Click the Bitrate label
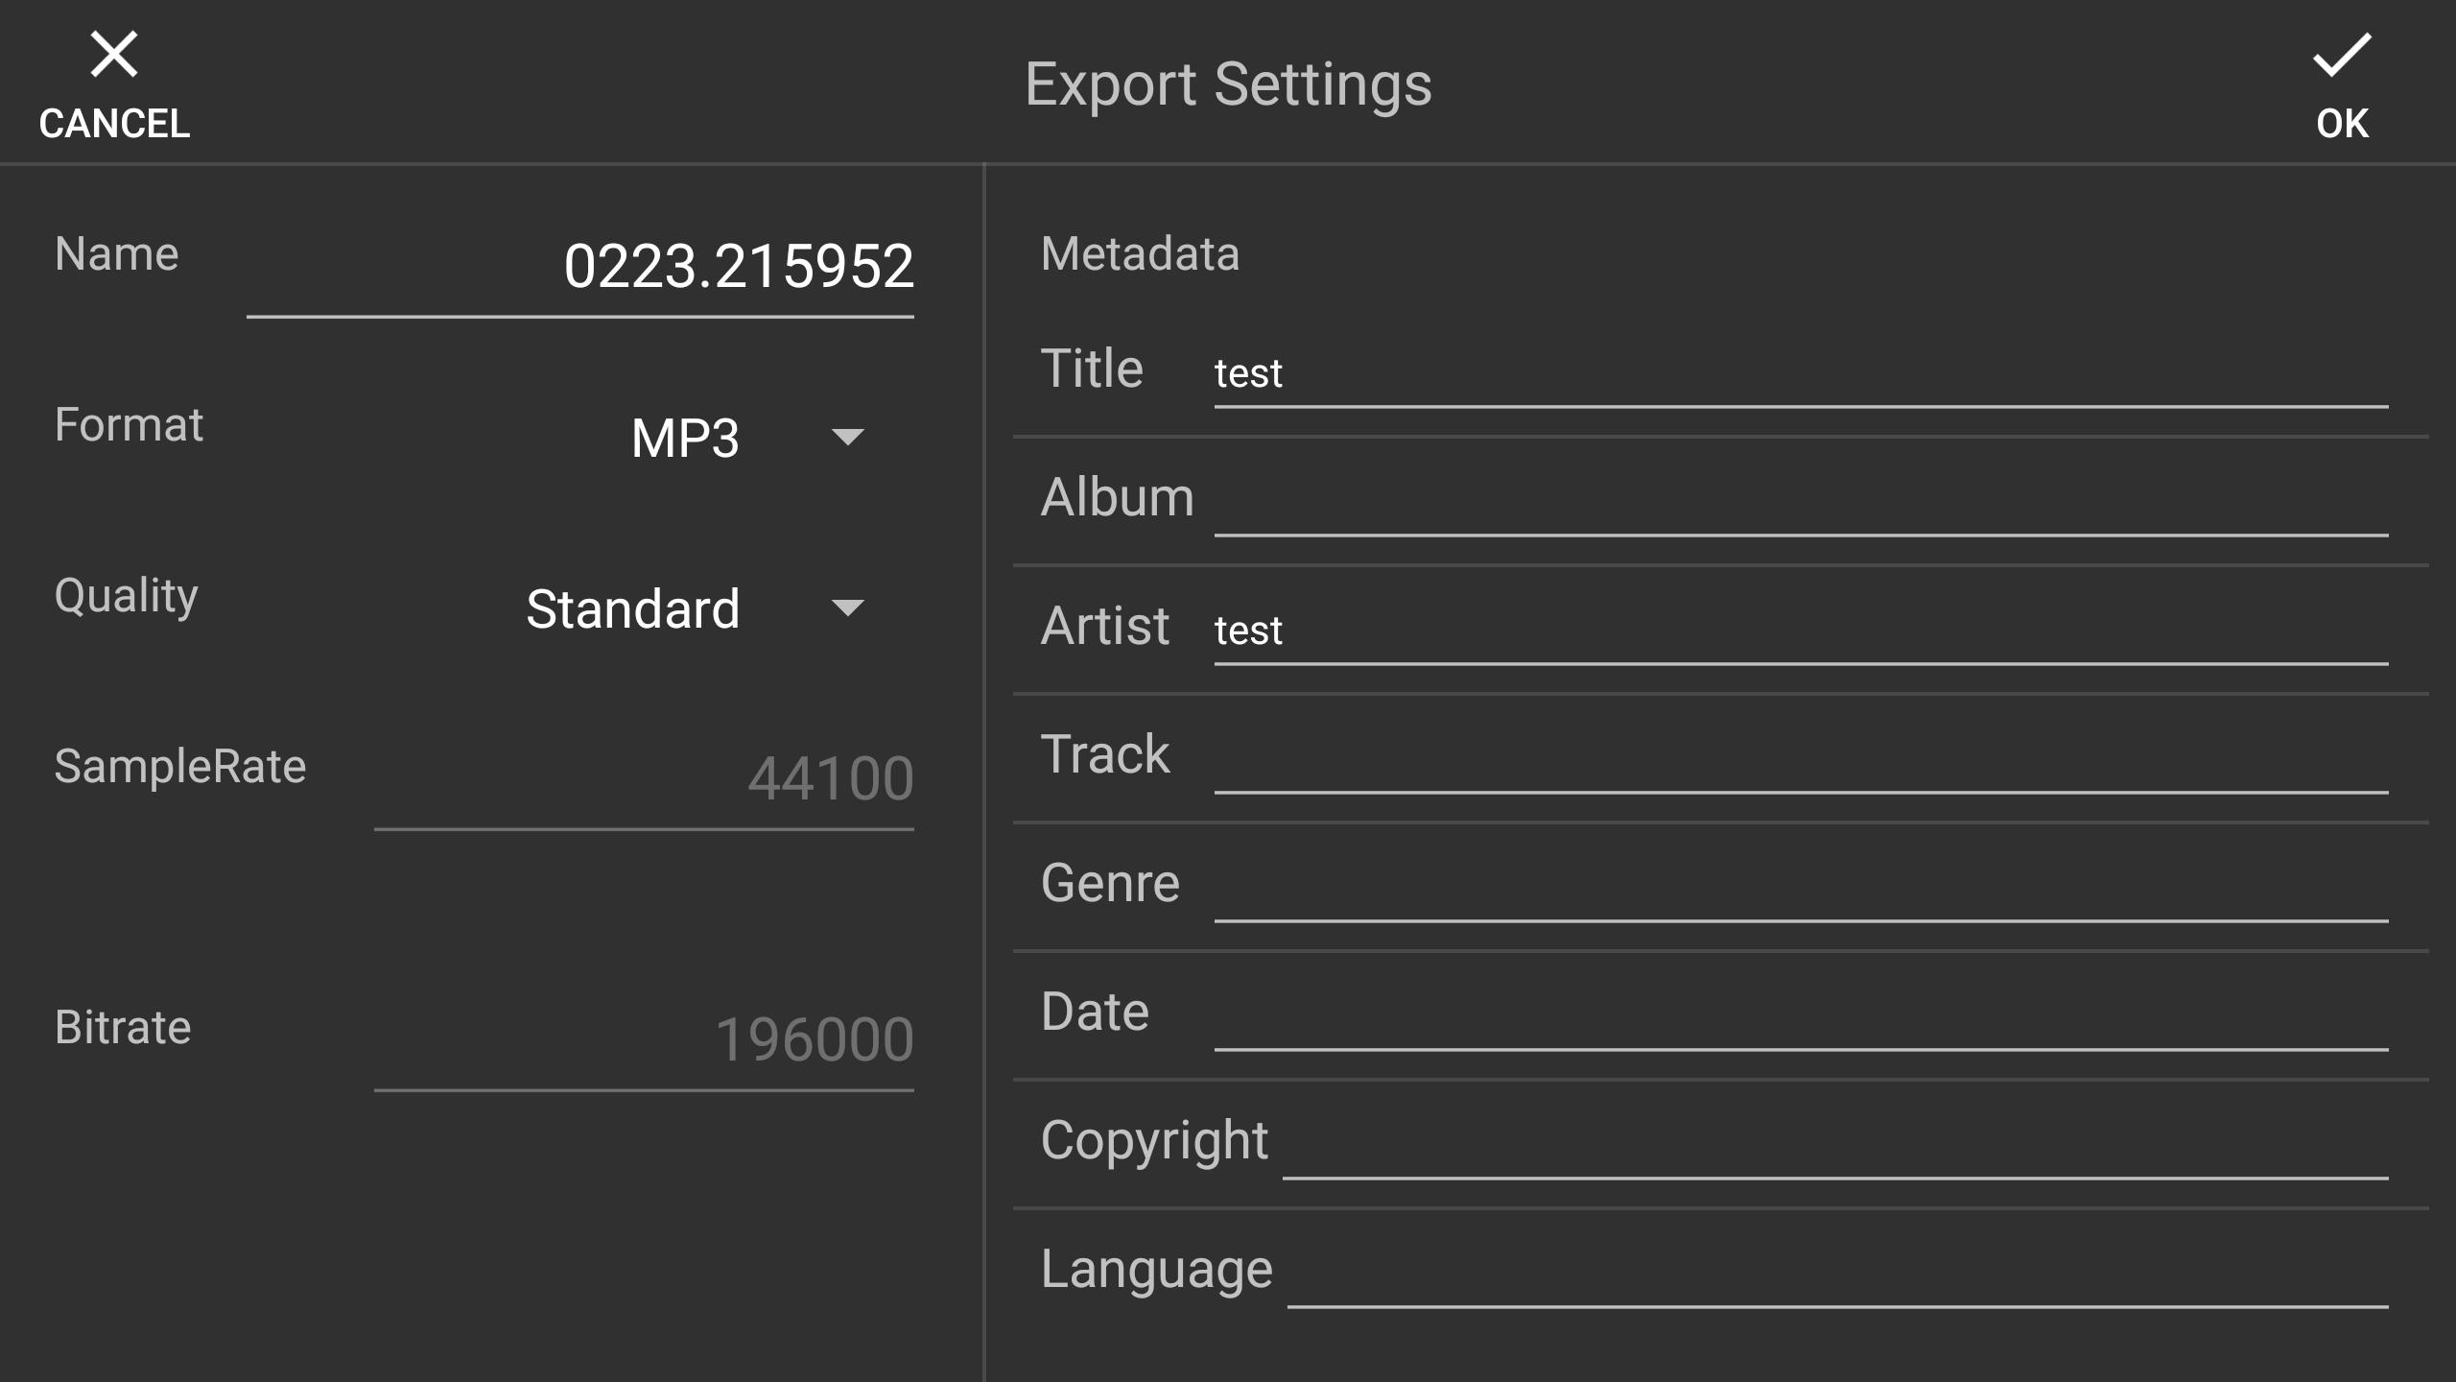The width and height of the screenshot is (2456, 1382). [123, 1028]
